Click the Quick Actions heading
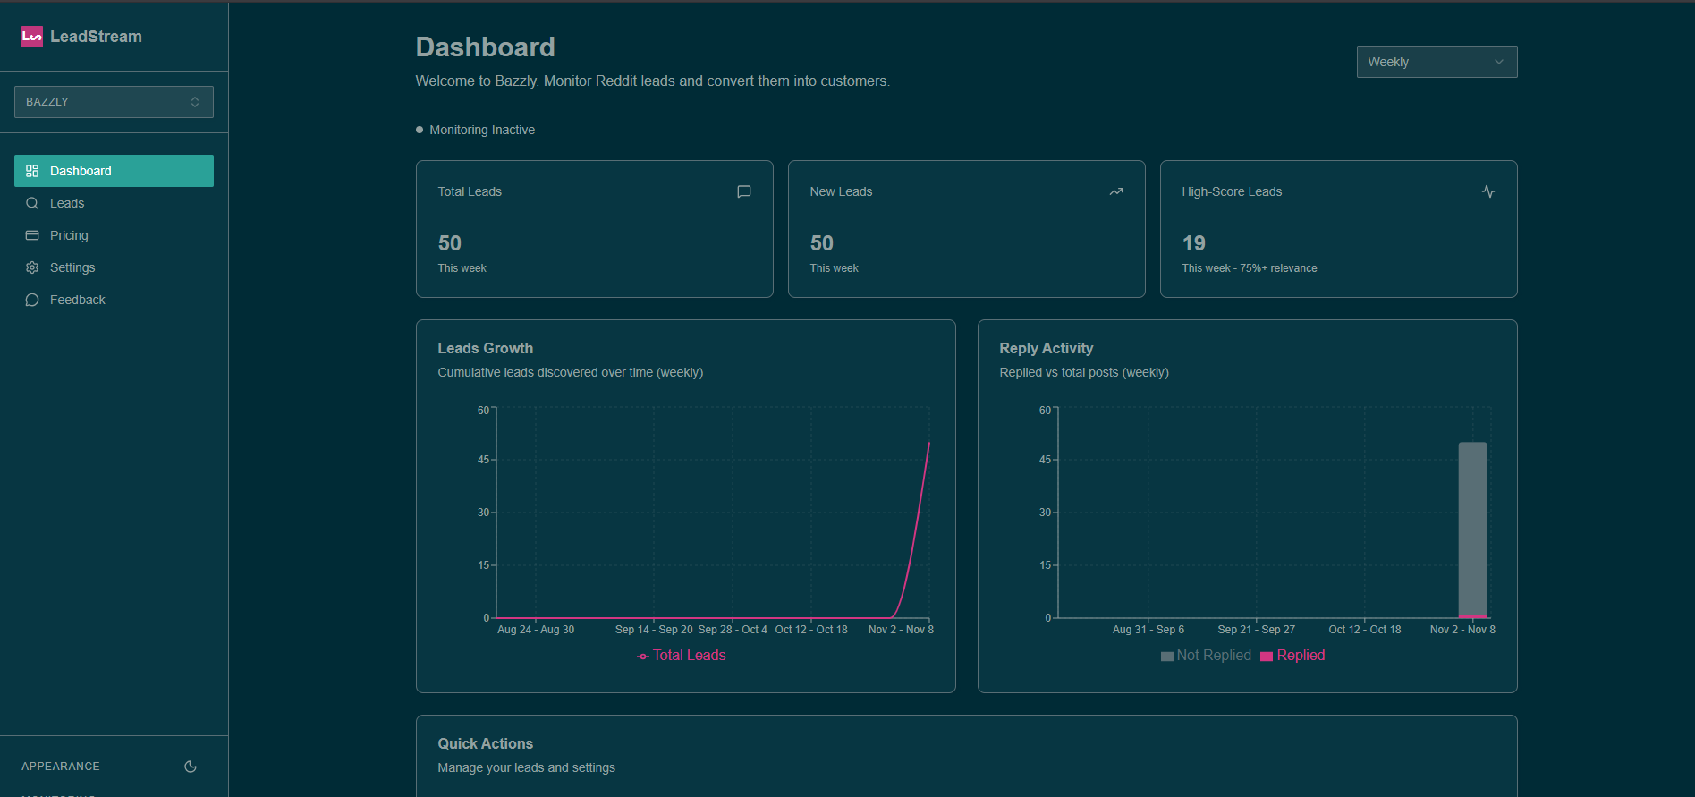The height and width of the screenshot is (797, 1695). pos(486,743)
